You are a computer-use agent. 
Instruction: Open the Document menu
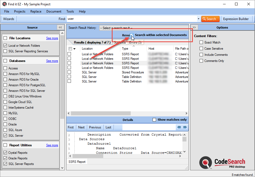pyautogui.click(x=54, y=11)
